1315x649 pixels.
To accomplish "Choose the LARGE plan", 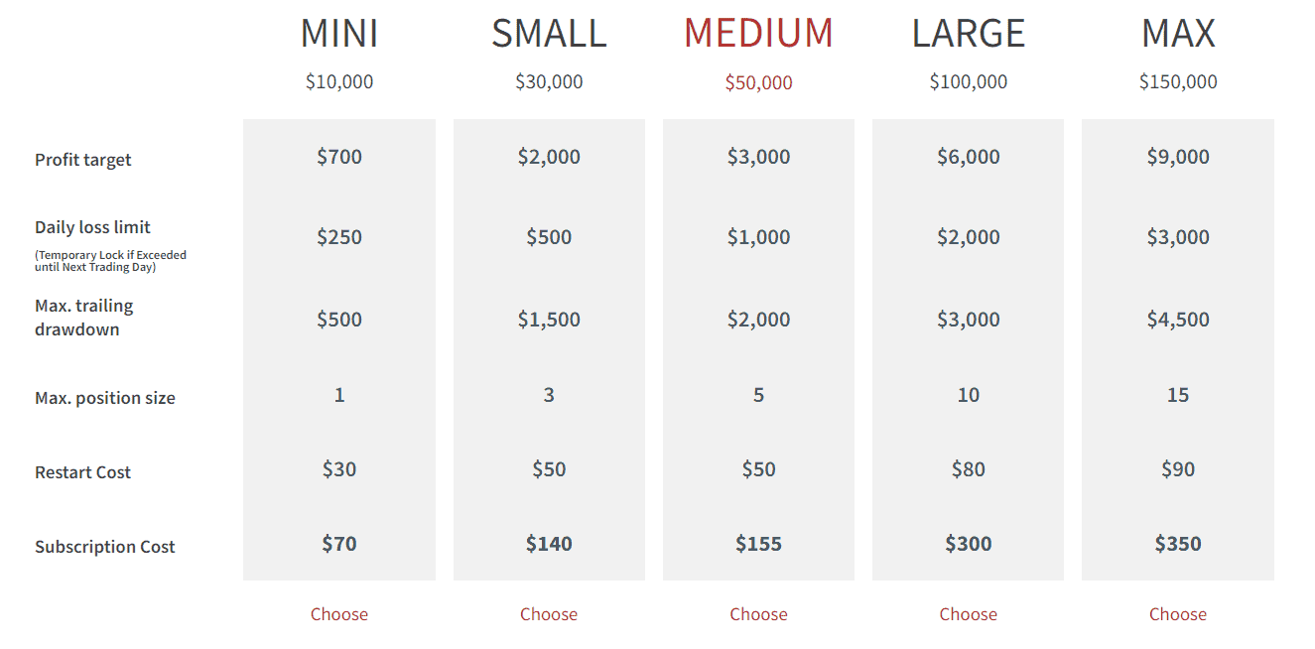I will tap(968, 614).
